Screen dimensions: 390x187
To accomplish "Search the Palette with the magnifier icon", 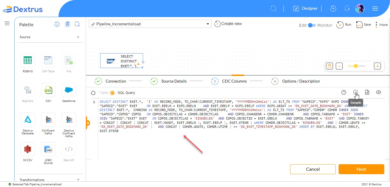I will click(x=77, y=24).
